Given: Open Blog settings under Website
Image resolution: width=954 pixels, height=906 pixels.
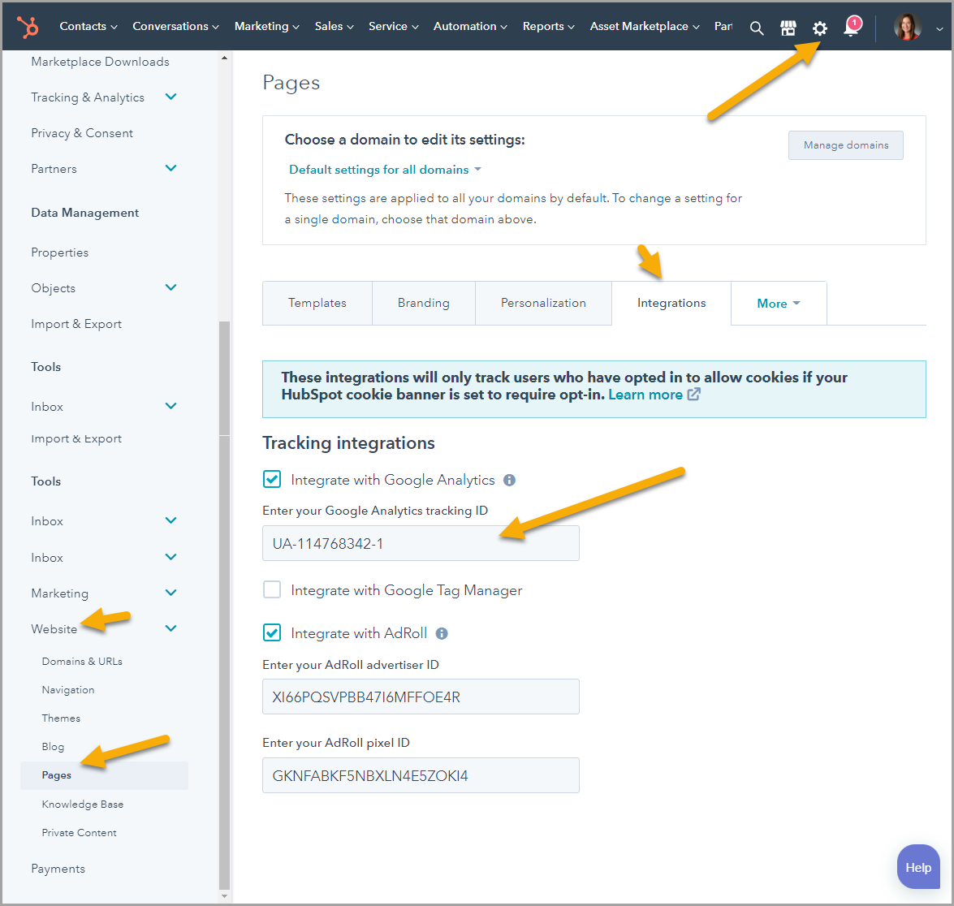Looking at the screenshot, I should coord(53,747).
